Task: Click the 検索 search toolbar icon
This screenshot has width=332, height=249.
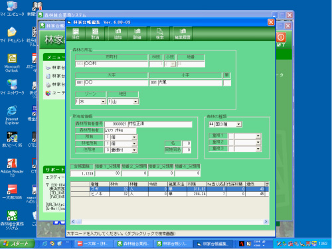Action: [159, 34]
